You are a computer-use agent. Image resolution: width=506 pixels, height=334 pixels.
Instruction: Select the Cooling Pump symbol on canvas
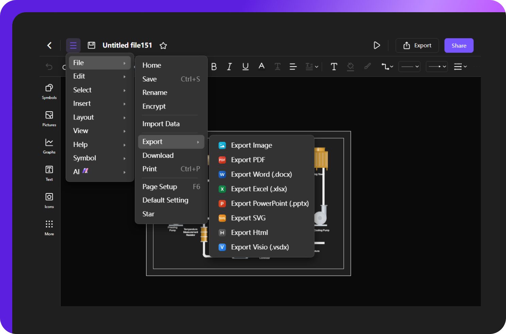pos(321,215)
